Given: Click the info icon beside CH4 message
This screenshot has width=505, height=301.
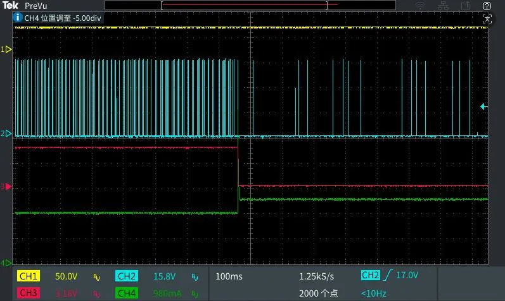Looking at the screenshot, I should coord(17,17).
